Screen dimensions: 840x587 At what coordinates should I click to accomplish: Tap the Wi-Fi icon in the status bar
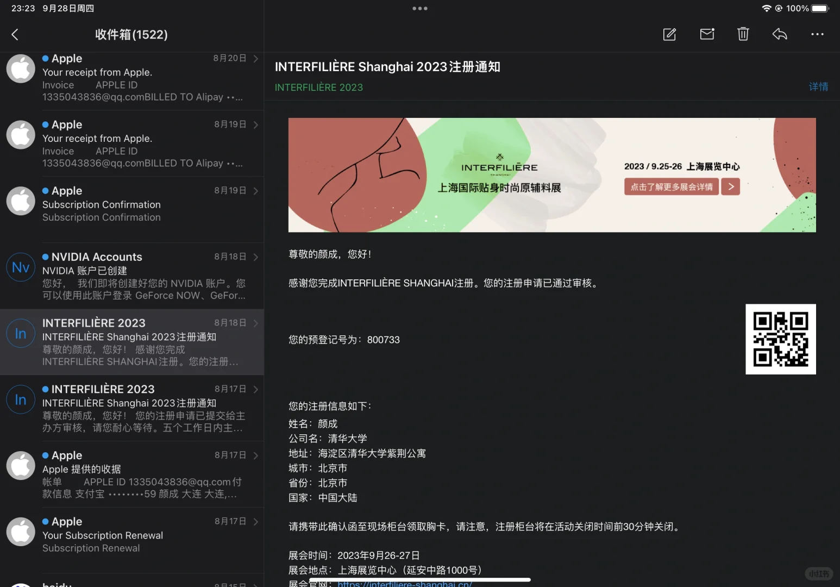pos(766,8)
